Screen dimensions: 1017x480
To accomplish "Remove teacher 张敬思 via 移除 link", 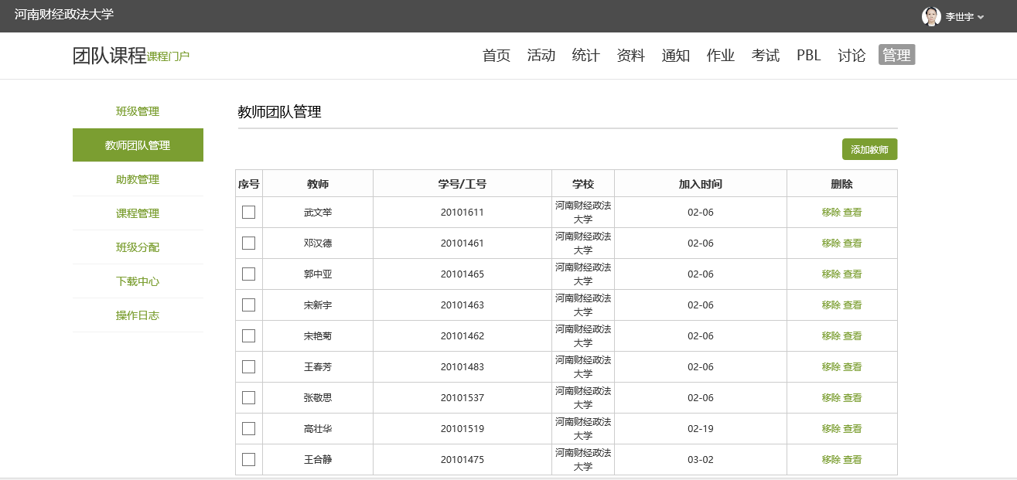I will point(831,397).
